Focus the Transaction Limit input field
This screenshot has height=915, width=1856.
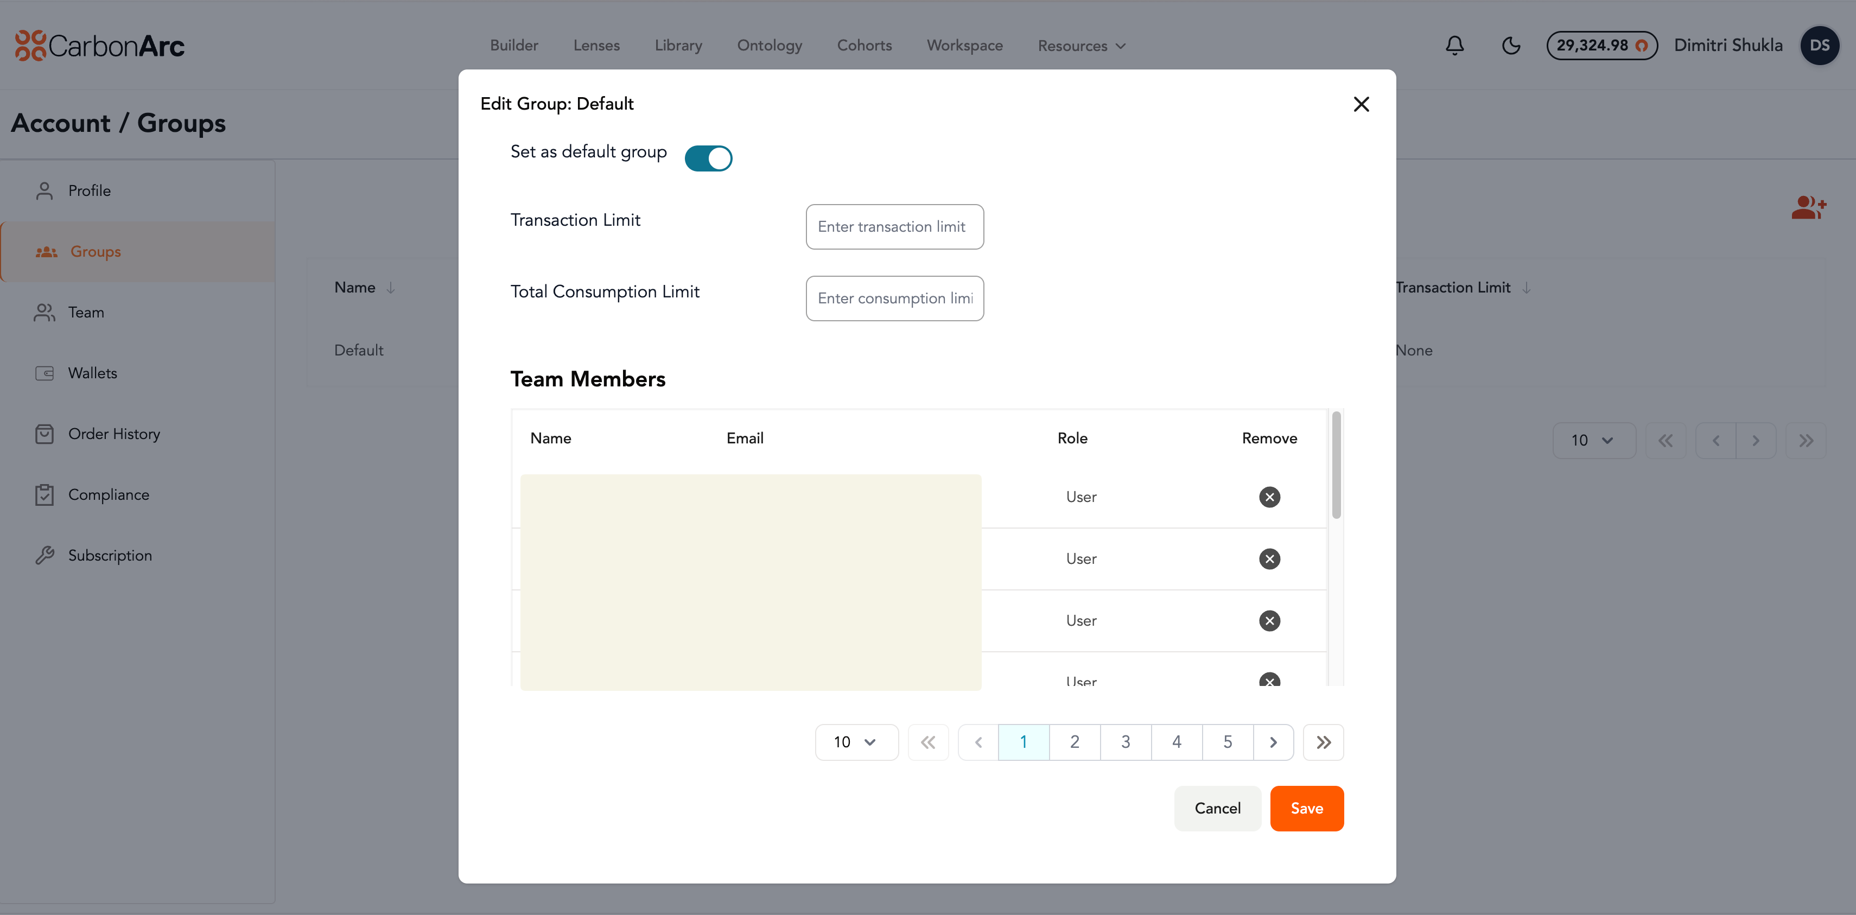894,227
